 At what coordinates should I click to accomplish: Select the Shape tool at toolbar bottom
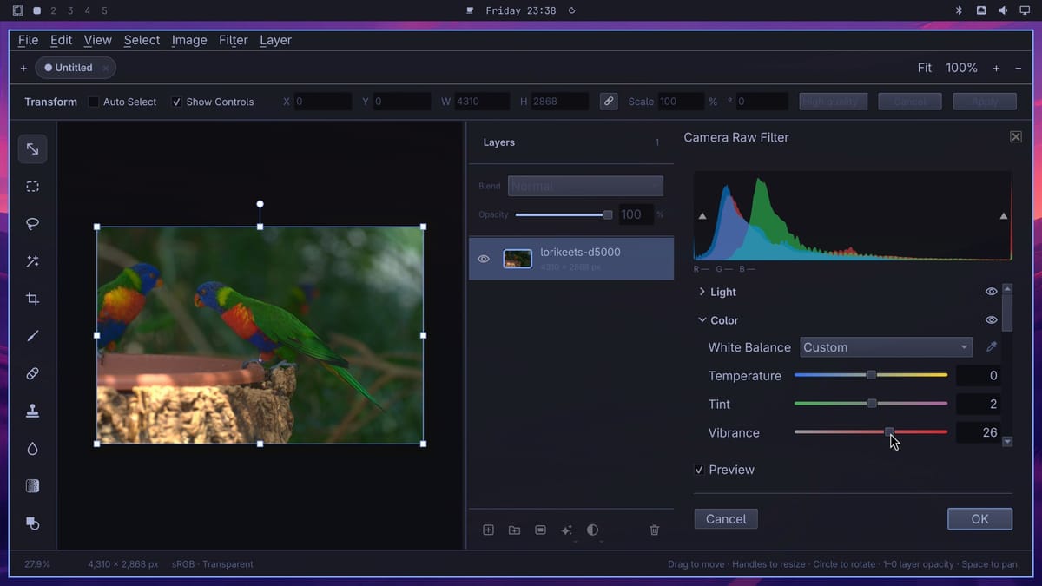(32, 523)
